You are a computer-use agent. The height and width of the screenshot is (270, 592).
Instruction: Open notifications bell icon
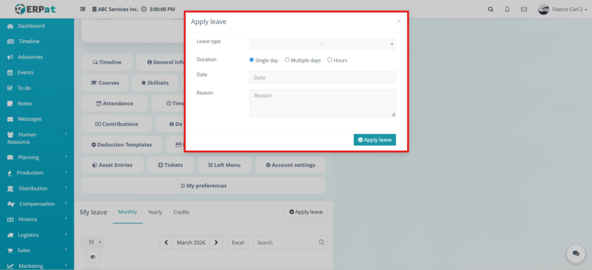(x=507, y=9)
